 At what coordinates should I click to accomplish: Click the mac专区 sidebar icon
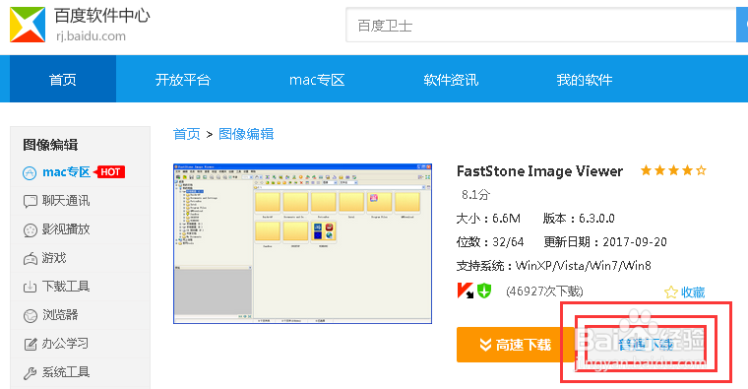(x=30, y=172)
